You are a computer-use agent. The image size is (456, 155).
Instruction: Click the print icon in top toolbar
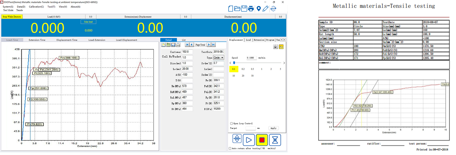(x=251, y=9)
